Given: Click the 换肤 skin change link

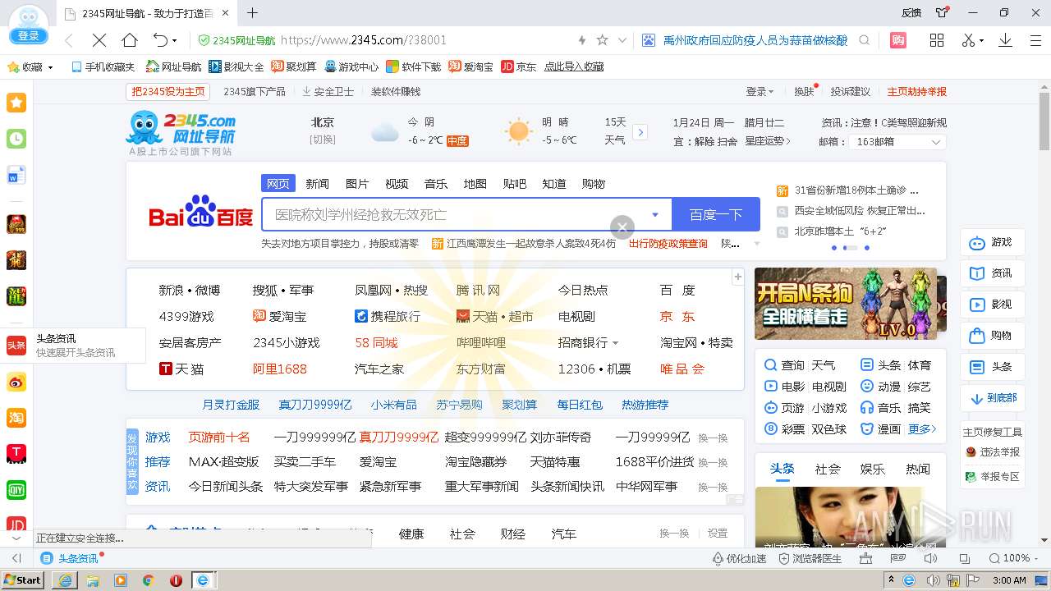Looking at the screenshot, I should click(x=804, y=91).
